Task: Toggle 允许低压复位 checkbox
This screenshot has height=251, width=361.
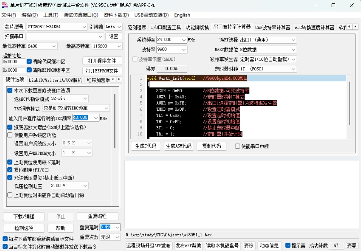Action: 10,178
